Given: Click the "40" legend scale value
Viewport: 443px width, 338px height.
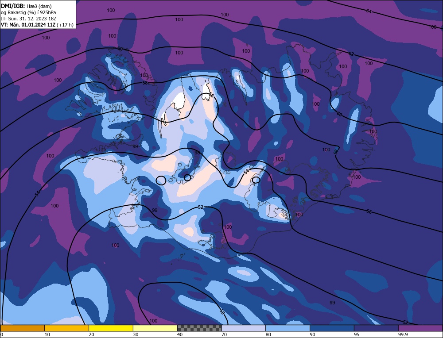Looking at the screenshot, I should pos(180,334).
